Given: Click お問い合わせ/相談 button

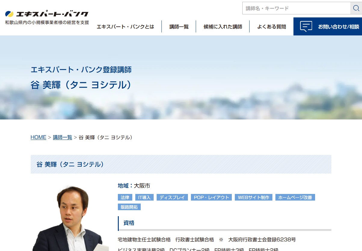Looking at the screenshot, I should (328, 26).
